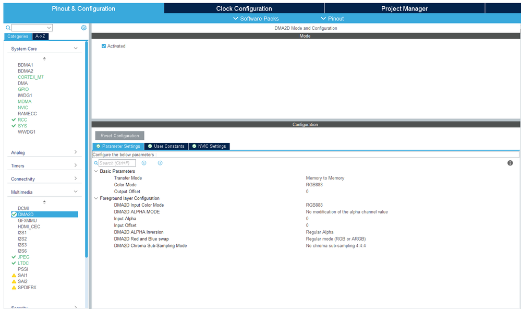The height and width of the screenshot is (309, 521).
Task: Click the green check icon next to JPEG
Action: coord(14,257)
